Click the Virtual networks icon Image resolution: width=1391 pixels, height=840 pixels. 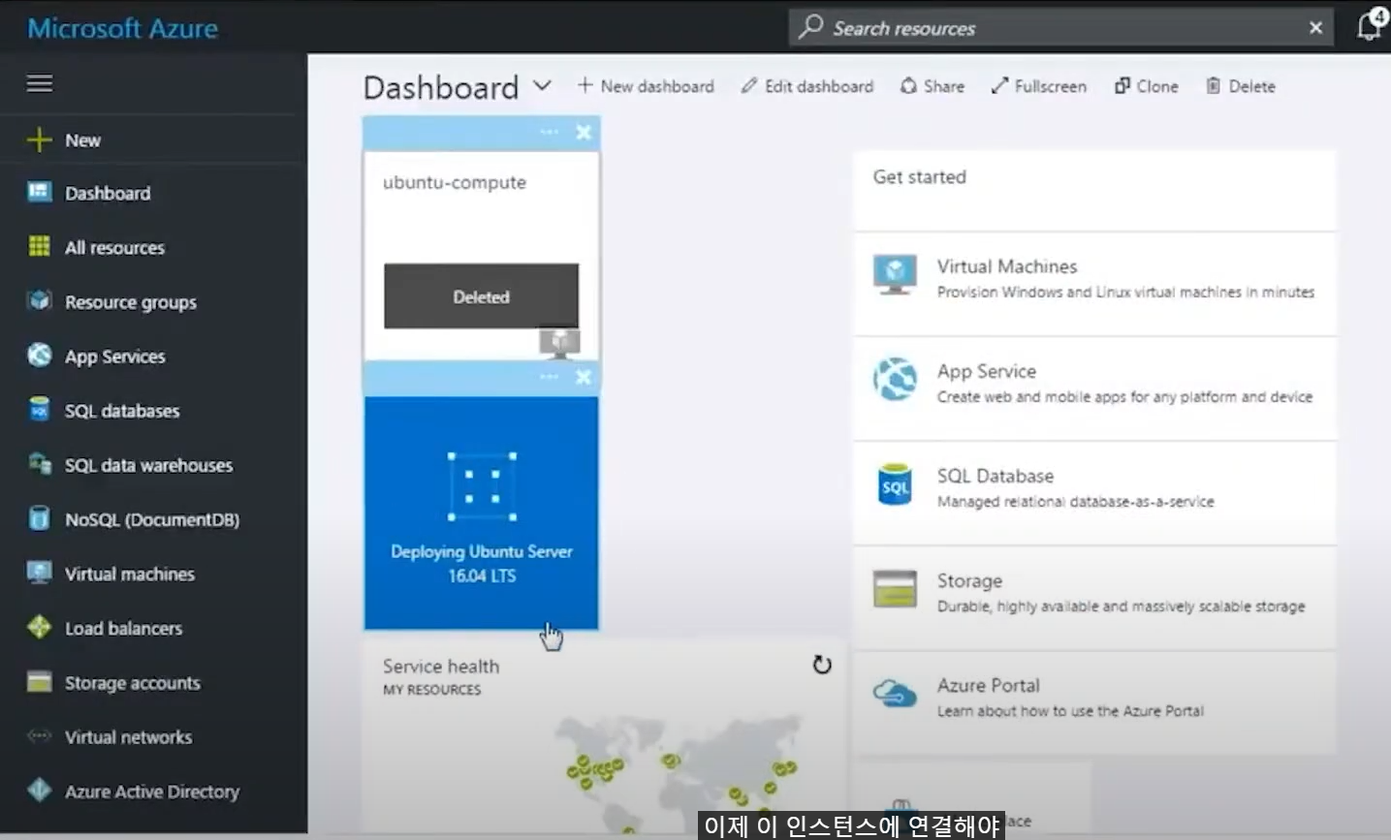tap(39, 736)
